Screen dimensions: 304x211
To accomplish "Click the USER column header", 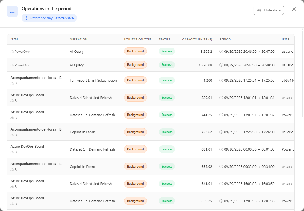I will point(286,39).
